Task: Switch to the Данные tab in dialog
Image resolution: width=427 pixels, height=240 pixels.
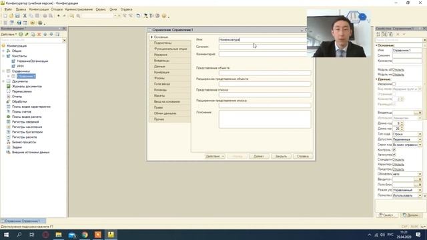Action: [x=170, y=67]
